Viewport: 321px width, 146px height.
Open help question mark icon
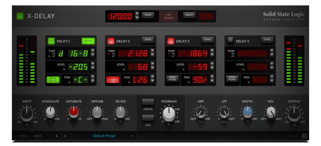coord(304,136)
